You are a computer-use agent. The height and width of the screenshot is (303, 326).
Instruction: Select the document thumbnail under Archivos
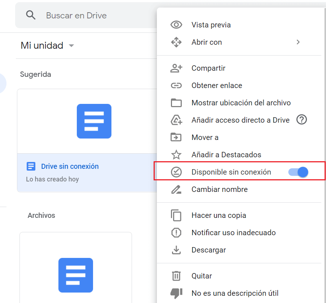point(76,275)
